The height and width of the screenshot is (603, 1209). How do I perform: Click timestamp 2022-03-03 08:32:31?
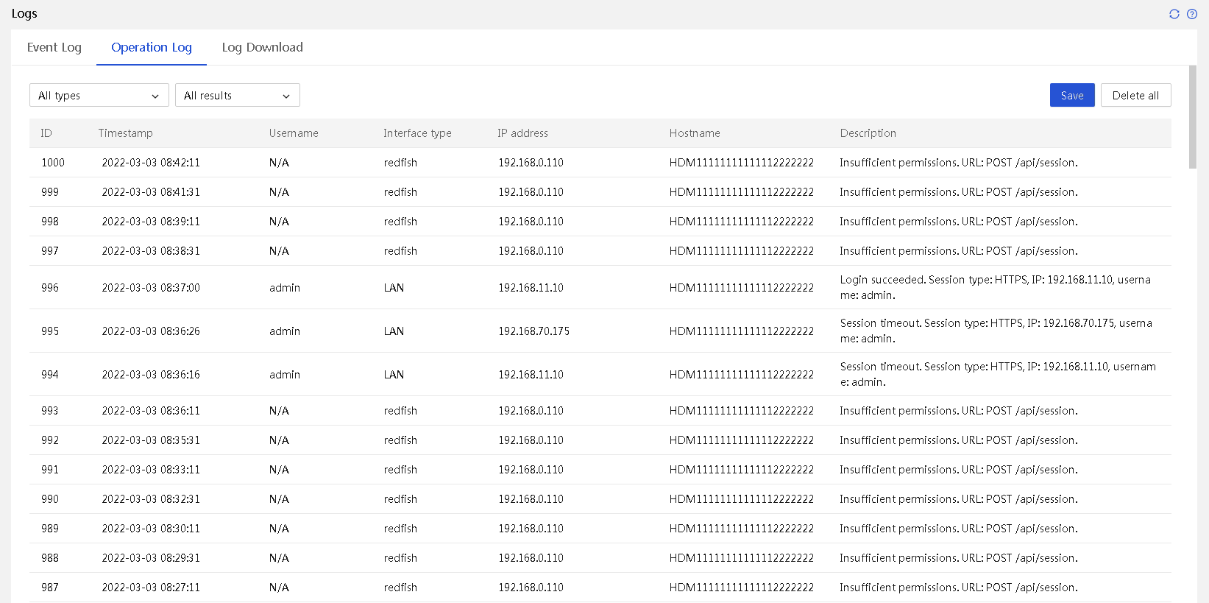(x=151, y=499)
